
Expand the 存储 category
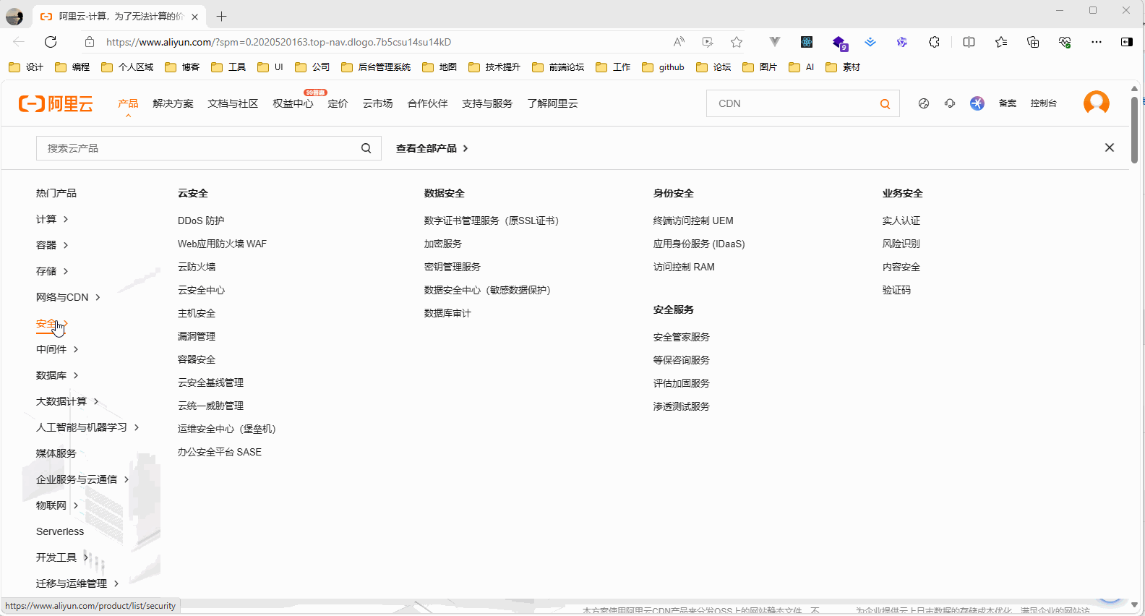(x=52, y=271)
